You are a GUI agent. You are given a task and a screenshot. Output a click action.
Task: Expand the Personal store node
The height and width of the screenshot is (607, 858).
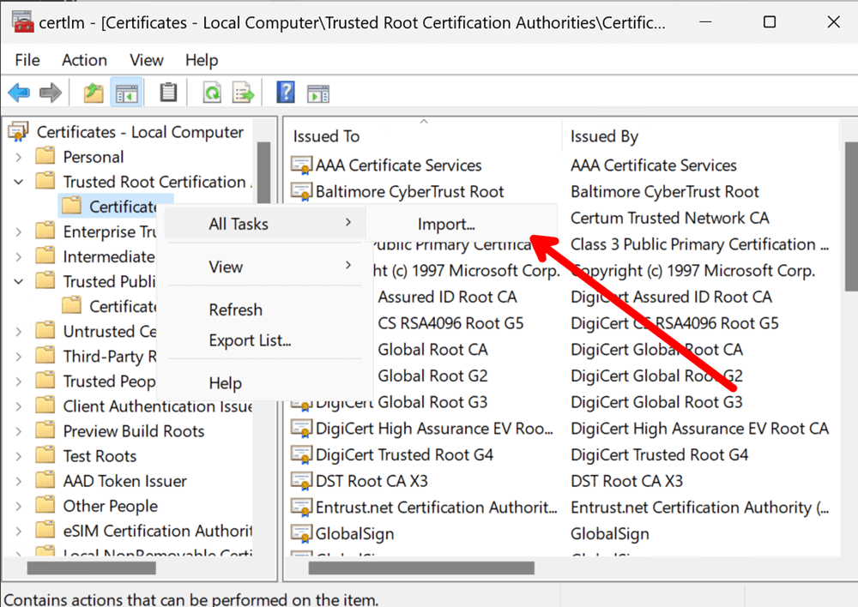pyautogui.click(x=19, y=157)
